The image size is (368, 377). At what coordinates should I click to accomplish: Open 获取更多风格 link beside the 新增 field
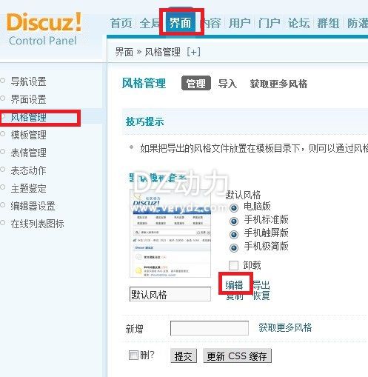[x=285, y=328]
